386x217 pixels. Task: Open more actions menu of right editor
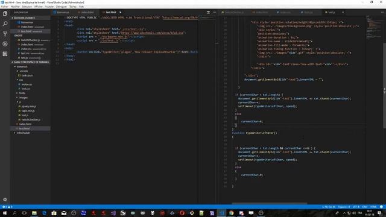382,12
